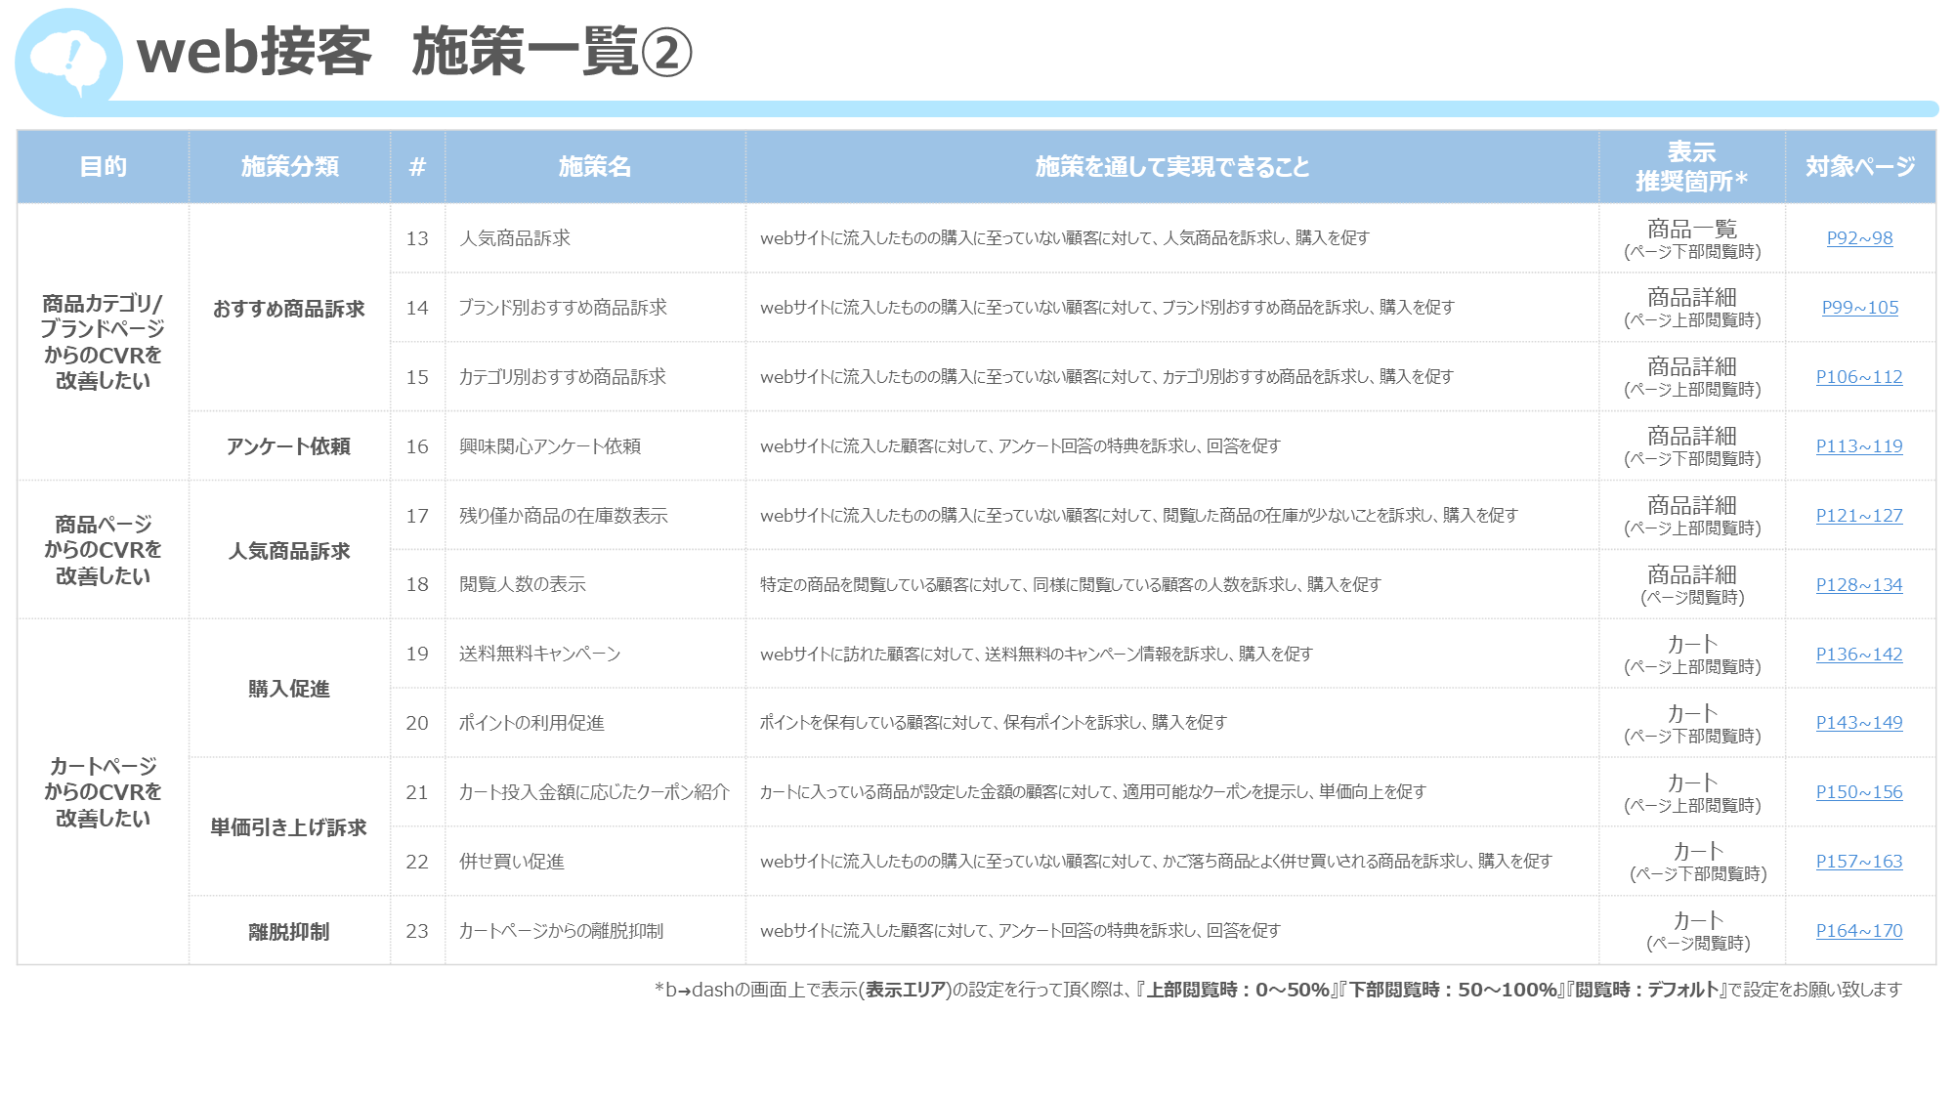Select the 施策名 column header

tap(595, 167)
